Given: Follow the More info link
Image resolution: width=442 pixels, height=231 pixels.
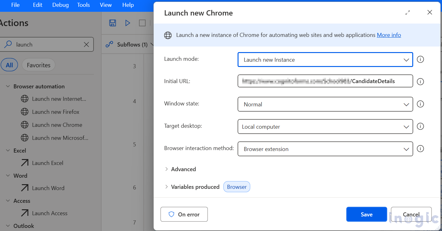Looking at the screenshot, I should coord(389,35).
